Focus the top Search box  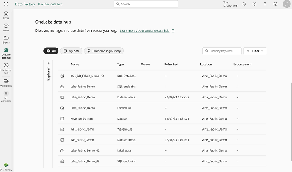pos(146,4)
